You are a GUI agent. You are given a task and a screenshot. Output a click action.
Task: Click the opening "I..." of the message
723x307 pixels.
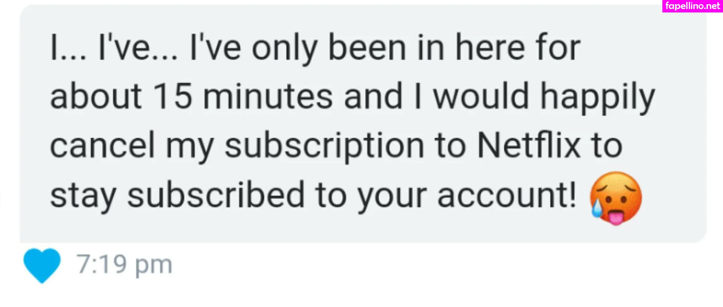[x=68, y=49]
